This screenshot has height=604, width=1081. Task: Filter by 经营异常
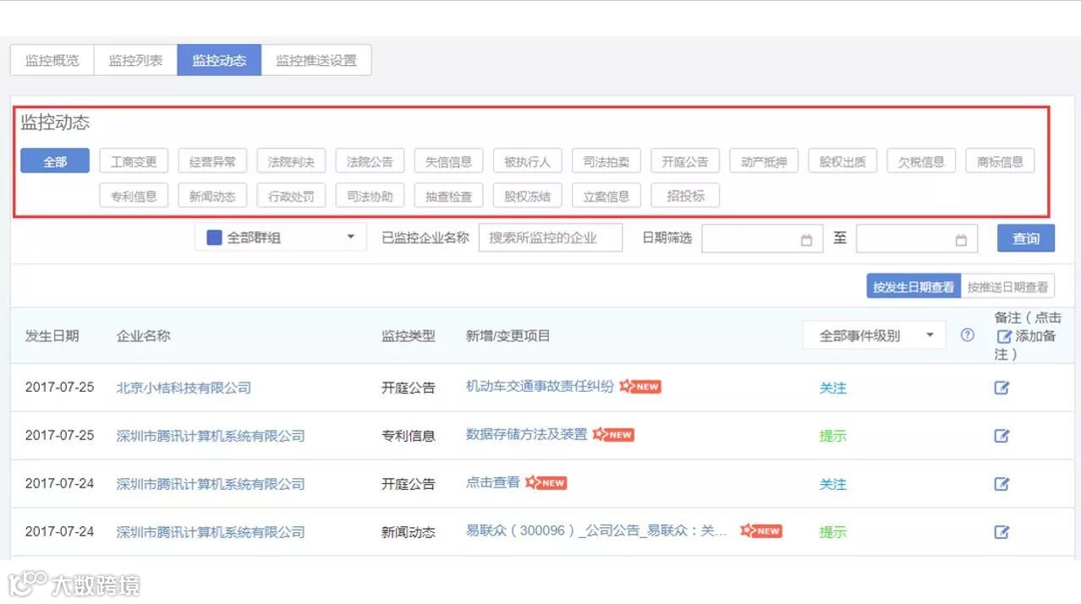click(x=212, y=161)
